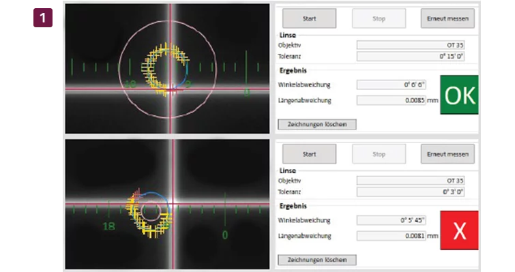Select the green OK result indicator
This screenshot has width=515, height=272.
[x=459, y=95]
